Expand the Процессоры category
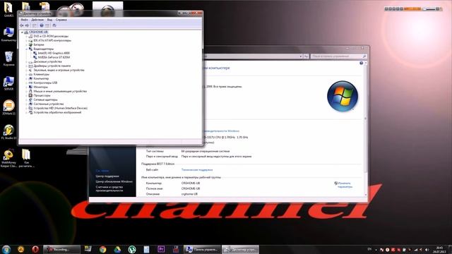452x254 pixels. pos(26,95)
